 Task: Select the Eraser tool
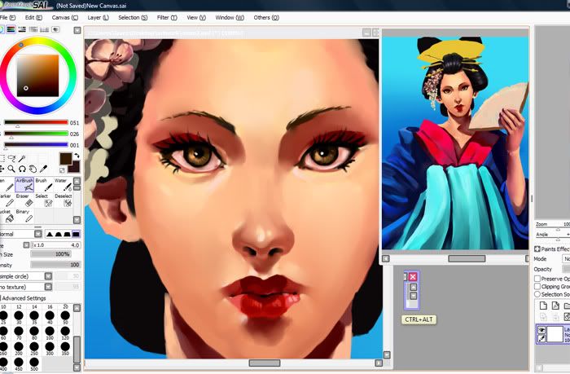(x=24, y=200)
